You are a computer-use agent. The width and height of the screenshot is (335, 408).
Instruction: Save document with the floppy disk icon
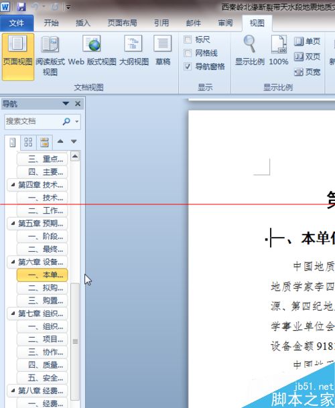coord(21,7)
